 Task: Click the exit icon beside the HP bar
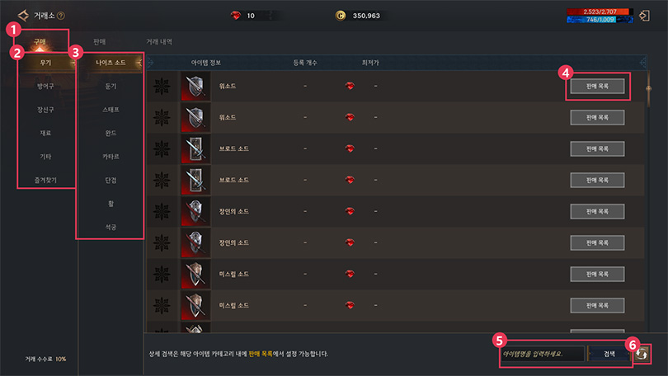644,16
